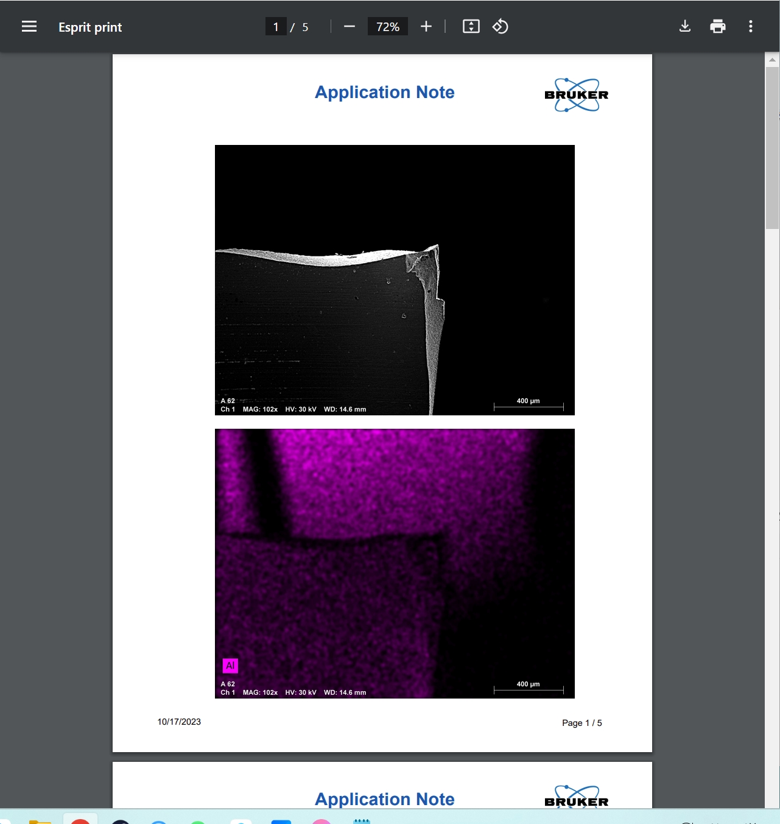
Task: Click the total pages count 5 in the toolbar
Action: [x=305, y=27]
